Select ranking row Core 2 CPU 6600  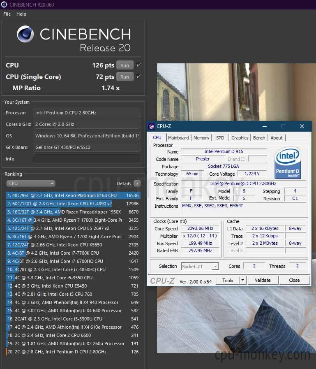click(x=73, y=335)
